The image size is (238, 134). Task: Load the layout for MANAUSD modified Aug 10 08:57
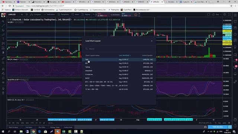pos(119,74)
